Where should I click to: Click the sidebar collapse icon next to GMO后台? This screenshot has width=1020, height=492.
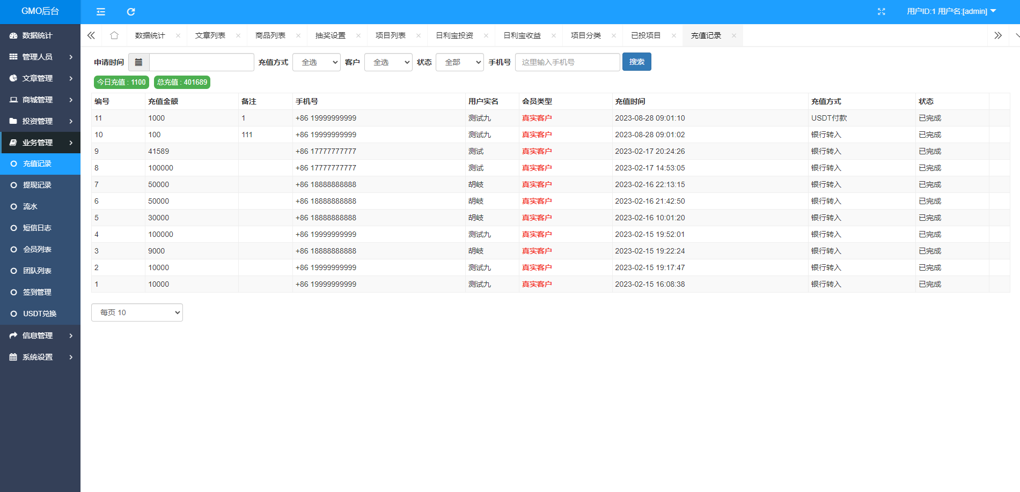coord(100,11)
